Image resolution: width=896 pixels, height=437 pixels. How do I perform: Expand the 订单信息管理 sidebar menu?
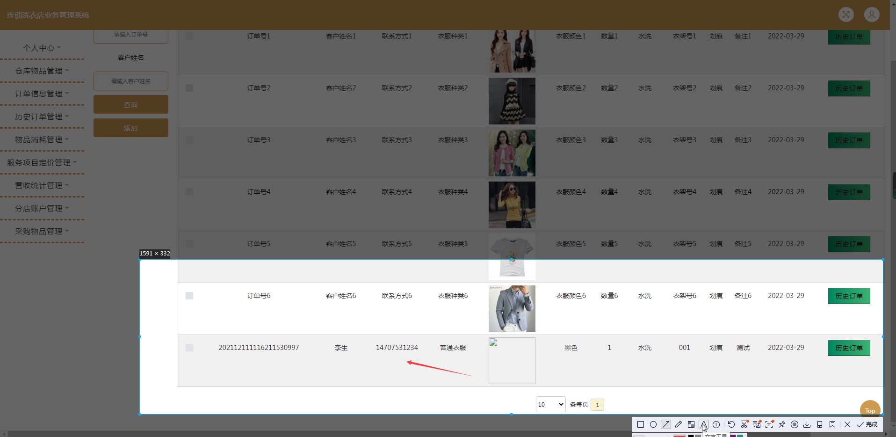click(42, 94)
